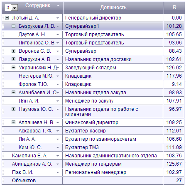
Task: Collapse the Безрукова Я. В. node
Action: tap(13, 26)
